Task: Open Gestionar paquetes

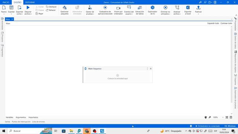Action: click(x=64, y=10)
